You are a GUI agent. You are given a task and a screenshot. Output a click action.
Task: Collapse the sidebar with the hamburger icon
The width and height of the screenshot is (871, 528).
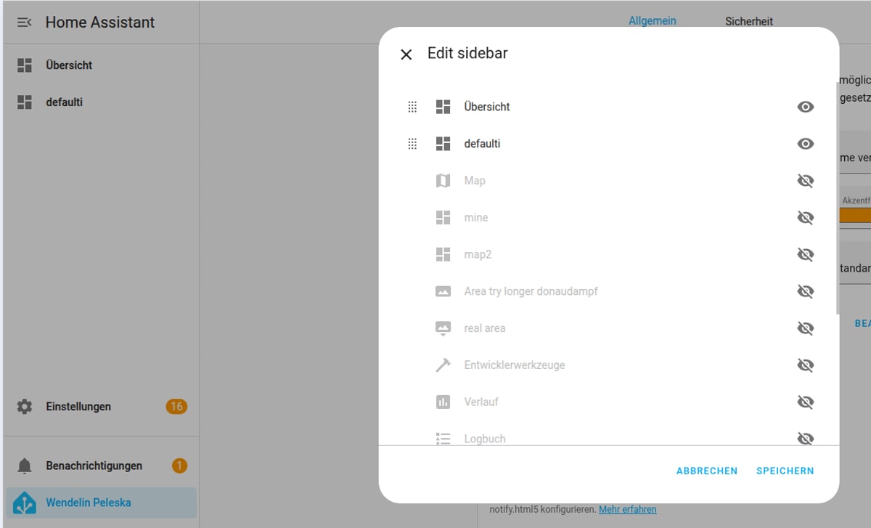(x=24, y=23)
